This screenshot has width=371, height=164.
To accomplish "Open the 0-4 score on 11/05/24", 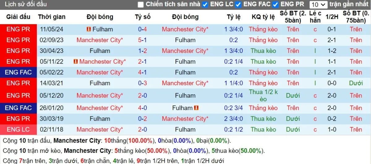I will (x=143, y=29).
